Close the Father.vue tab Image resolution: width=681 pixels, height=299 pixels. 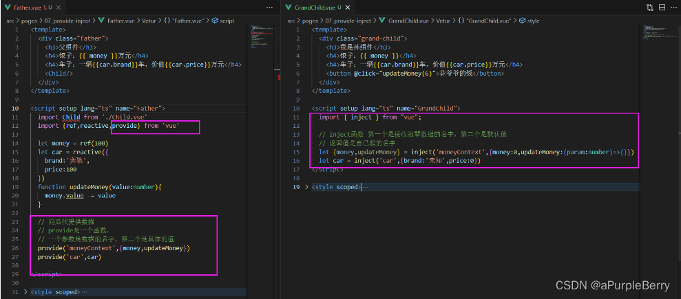click(59, 8)
